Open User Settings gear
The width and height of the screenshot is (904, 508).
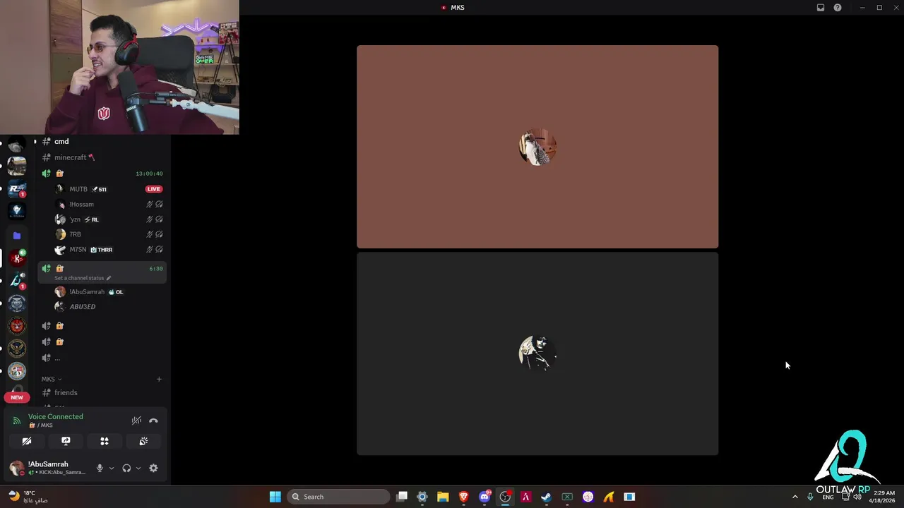pos(153,468)
